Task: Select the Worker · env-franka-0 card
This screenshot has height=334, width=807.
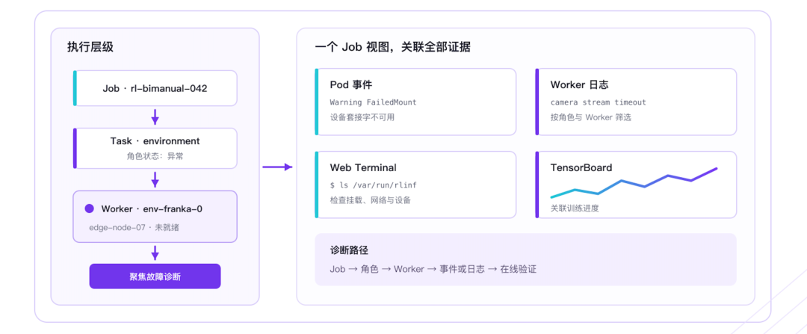Action: click(155, 217)
